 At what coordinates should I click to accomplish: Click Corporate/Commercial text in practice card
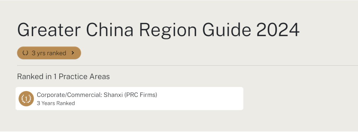[69, 95]
